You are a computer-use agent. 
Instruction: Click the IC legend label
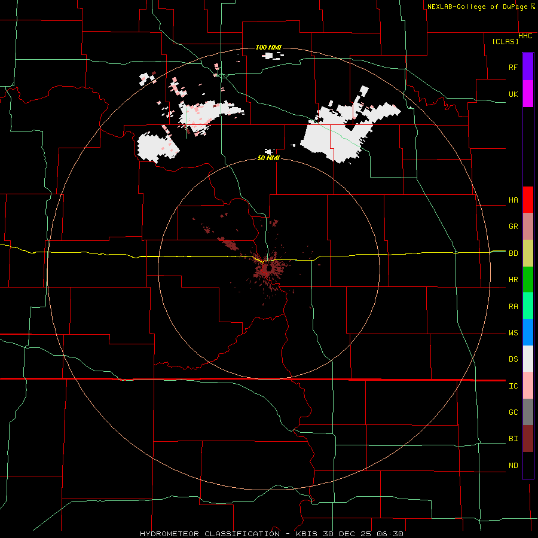513,386
